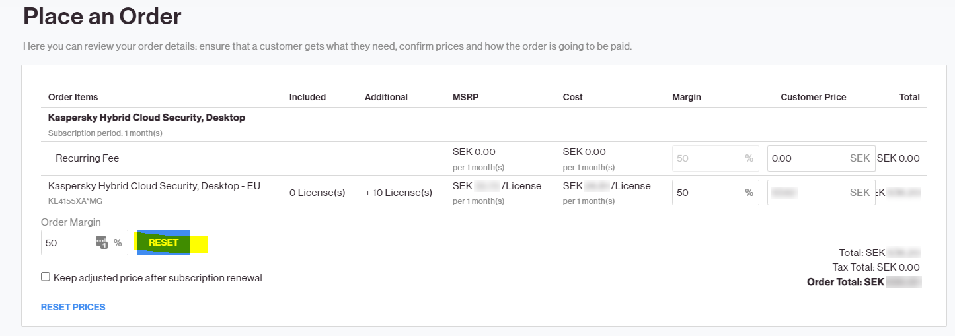Enable Keep adjusted price after subscription renewal

[46, 277]
